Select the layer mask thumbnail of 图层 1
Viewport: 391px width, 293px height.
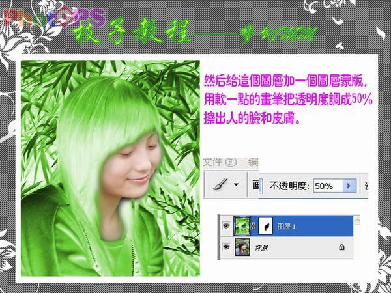click(x=265, y=226)
